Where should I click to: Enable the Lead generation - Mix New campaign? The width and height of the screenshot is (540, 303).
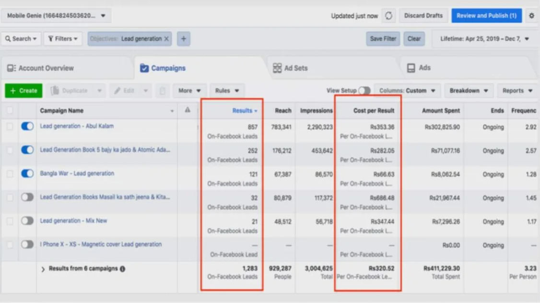(x=27, y=221)
